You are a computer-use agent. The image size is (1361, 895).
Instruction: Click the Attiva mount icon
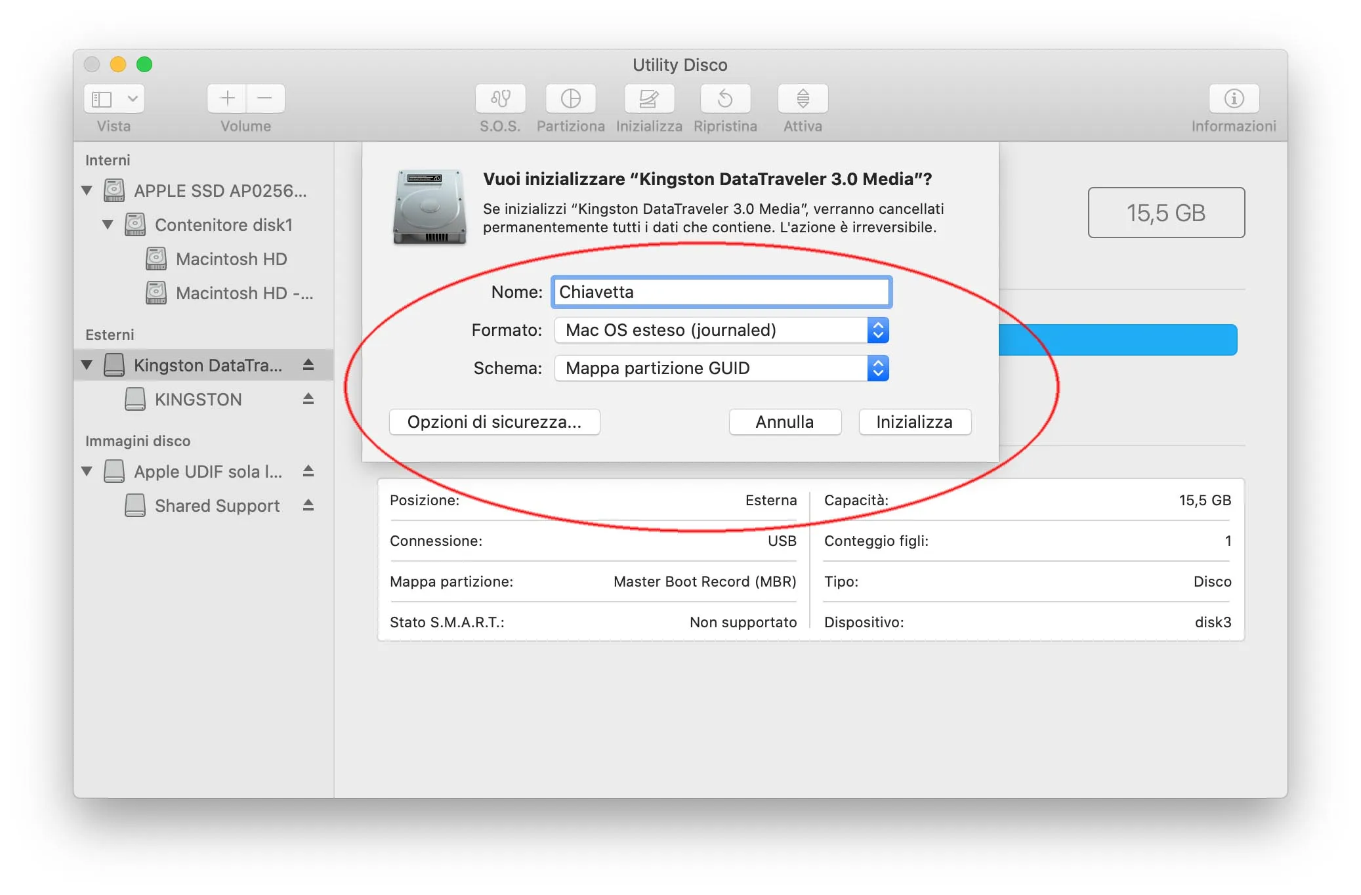802,99
